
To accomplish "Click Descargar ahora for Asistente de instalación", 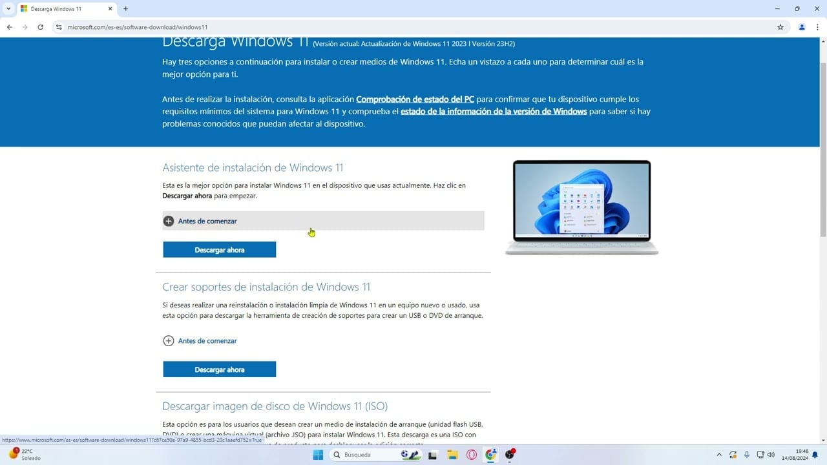I will tap(220, 250).
